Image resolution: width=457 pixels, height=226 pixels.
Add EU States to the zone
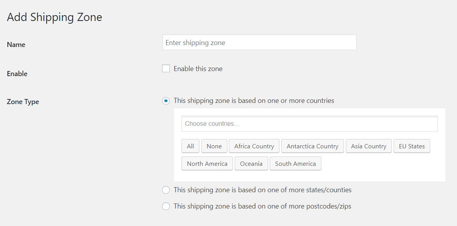tap(412, 146)
